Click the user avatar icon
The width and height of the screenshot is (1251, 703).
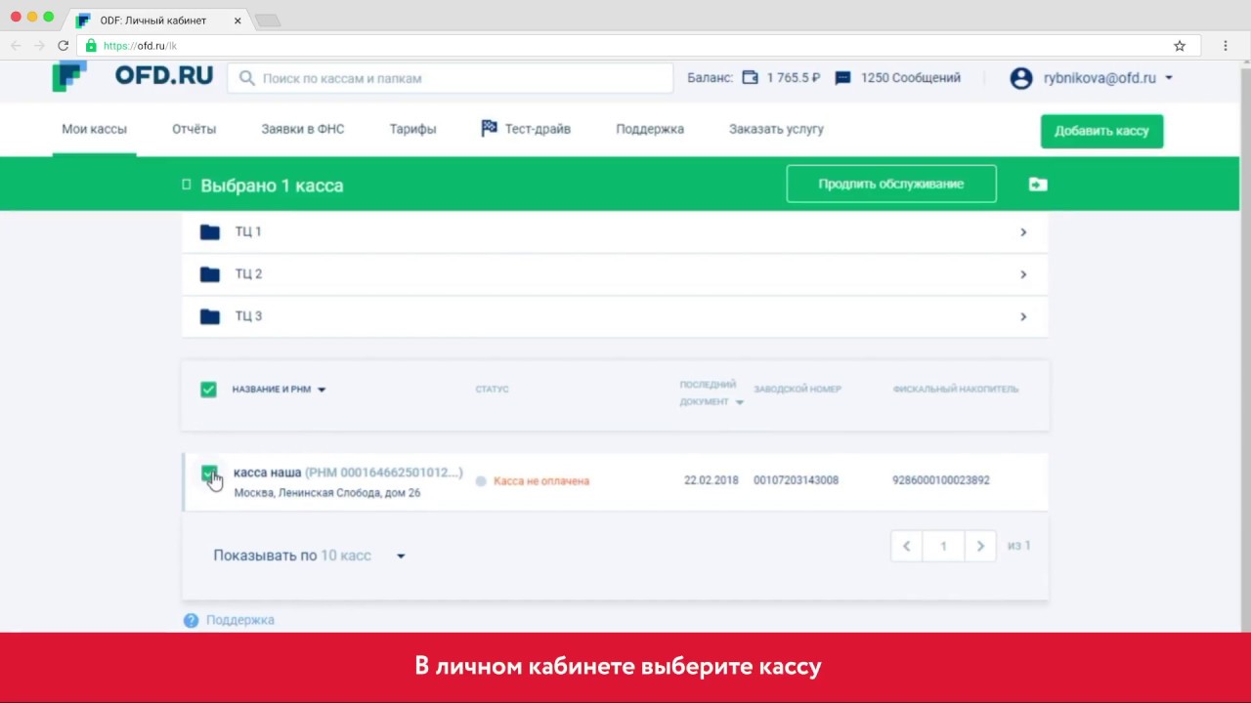1021,78
